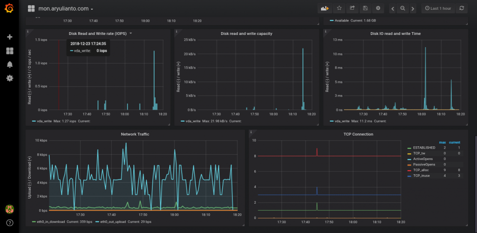Save the dashboard with floppy icon
The width and height of the screenshot is (477, 233).
click(x=365, y=8)
